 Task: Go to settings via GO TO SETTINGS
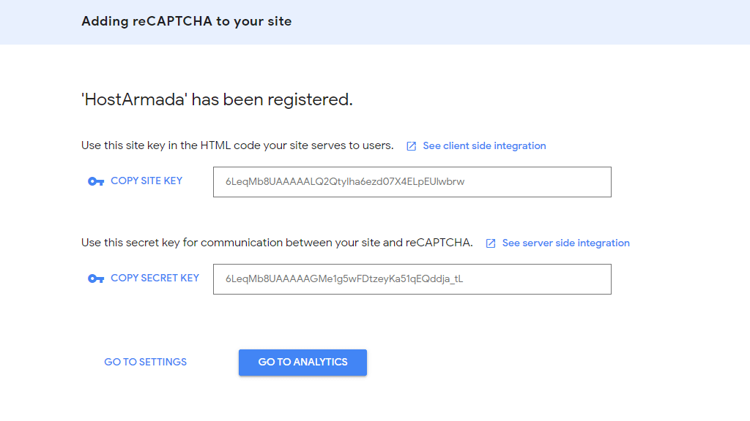pos(145,362)
